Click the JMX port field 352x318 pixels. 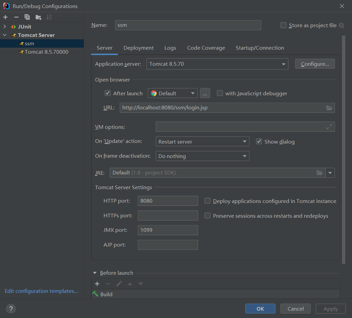[x=168, y=230]
